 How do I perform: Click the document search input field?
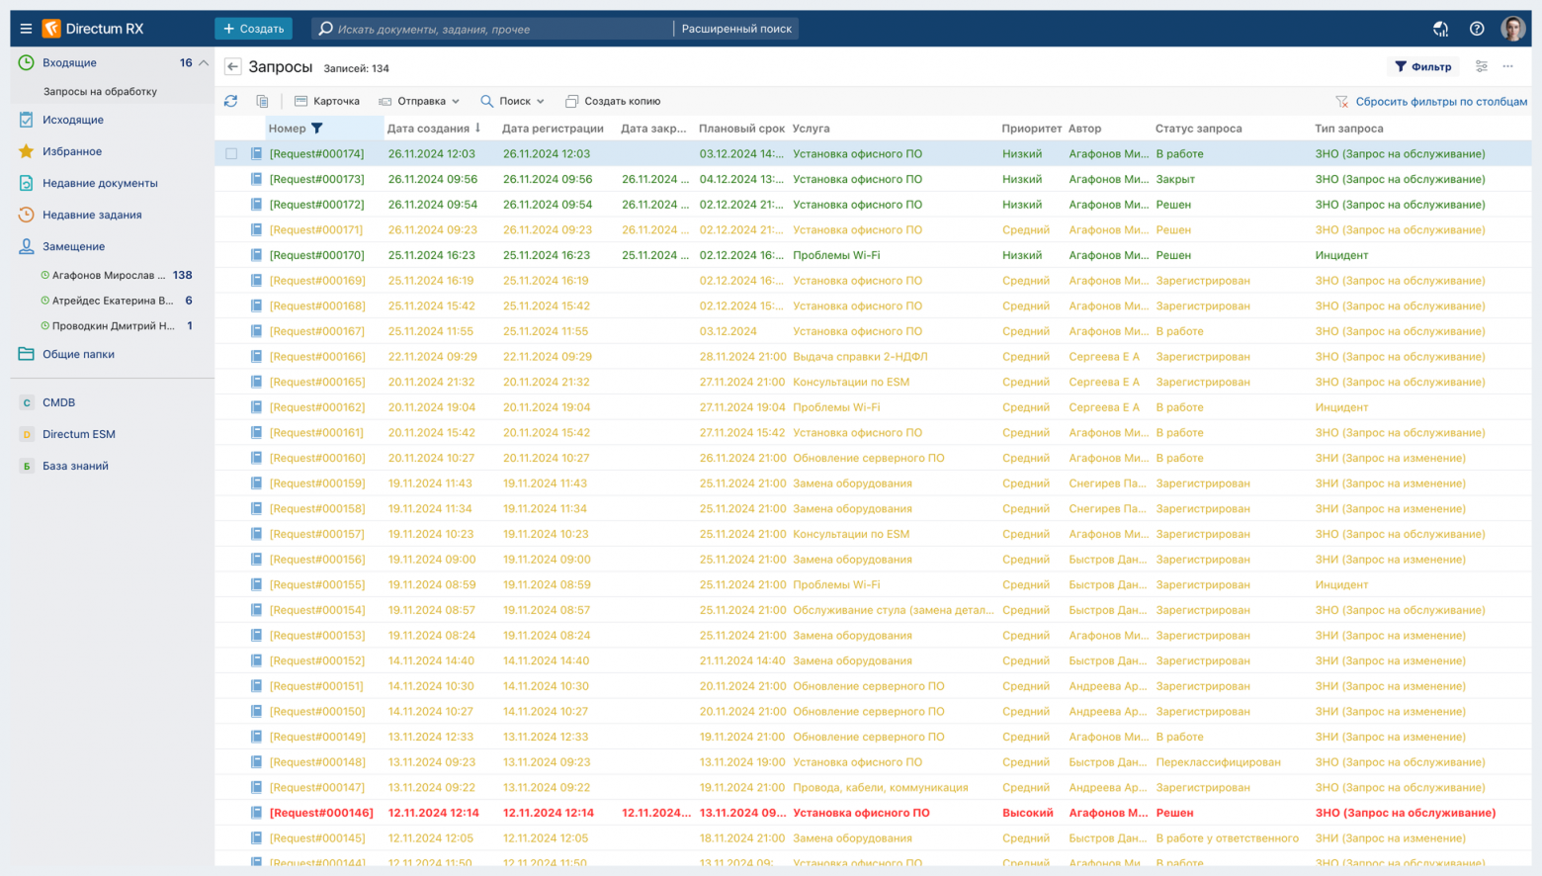(x=492, y=29)
